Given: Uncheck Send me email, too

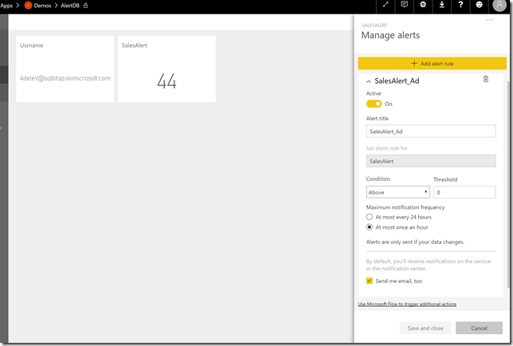Looking at the screenshot, I should pos(370,281).
